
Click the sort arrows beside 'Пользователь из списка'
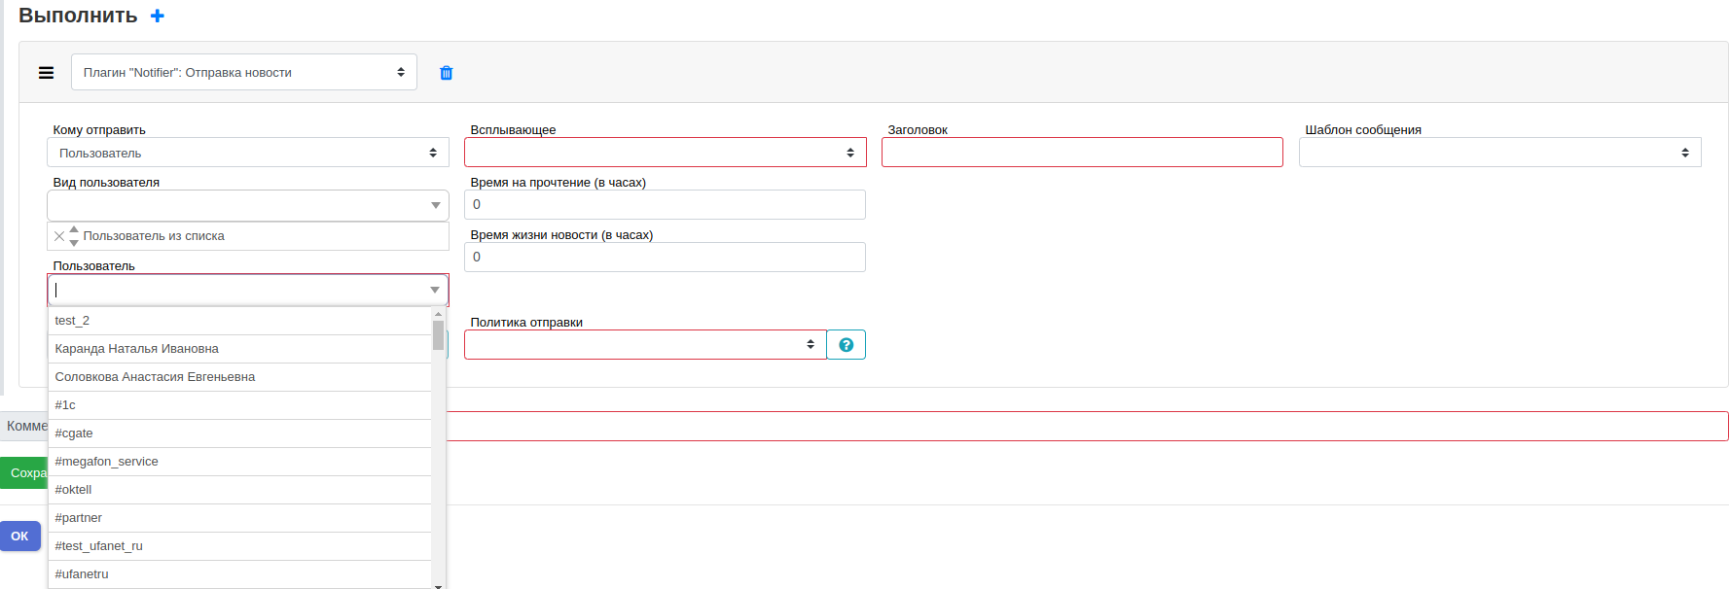tap(74, 236)
